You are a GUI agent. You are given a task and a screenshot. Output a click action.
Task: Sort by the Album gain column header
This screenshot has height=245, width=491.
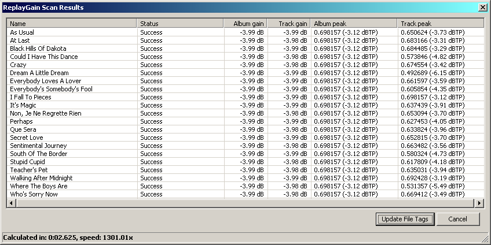245,24
